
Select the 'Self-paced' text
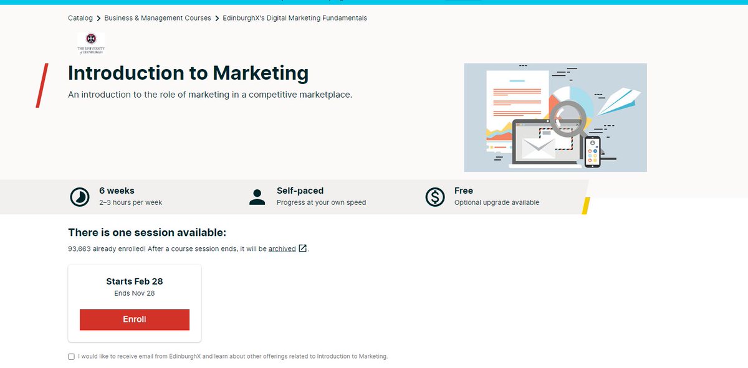(x=300, y=191)
